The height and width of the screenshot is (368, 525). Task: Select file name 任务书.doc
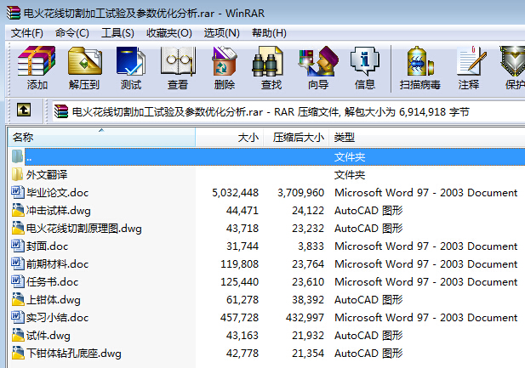coord(52,281)
